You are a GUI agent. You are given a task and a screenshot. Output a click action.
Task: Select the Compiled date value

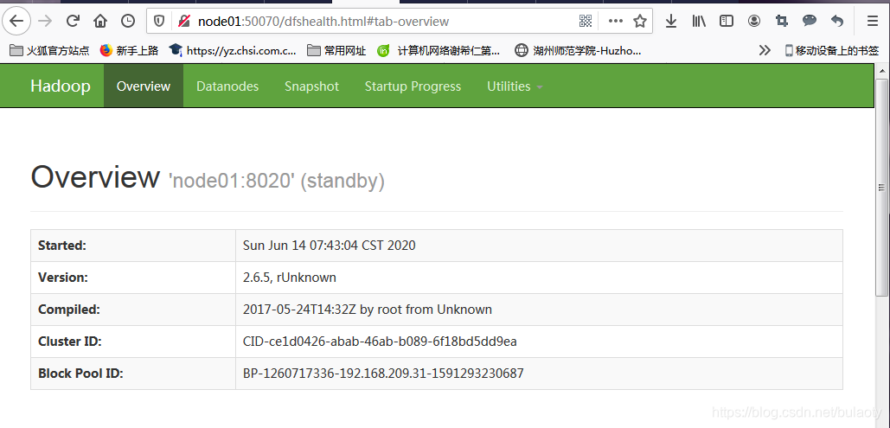point(368,310)
